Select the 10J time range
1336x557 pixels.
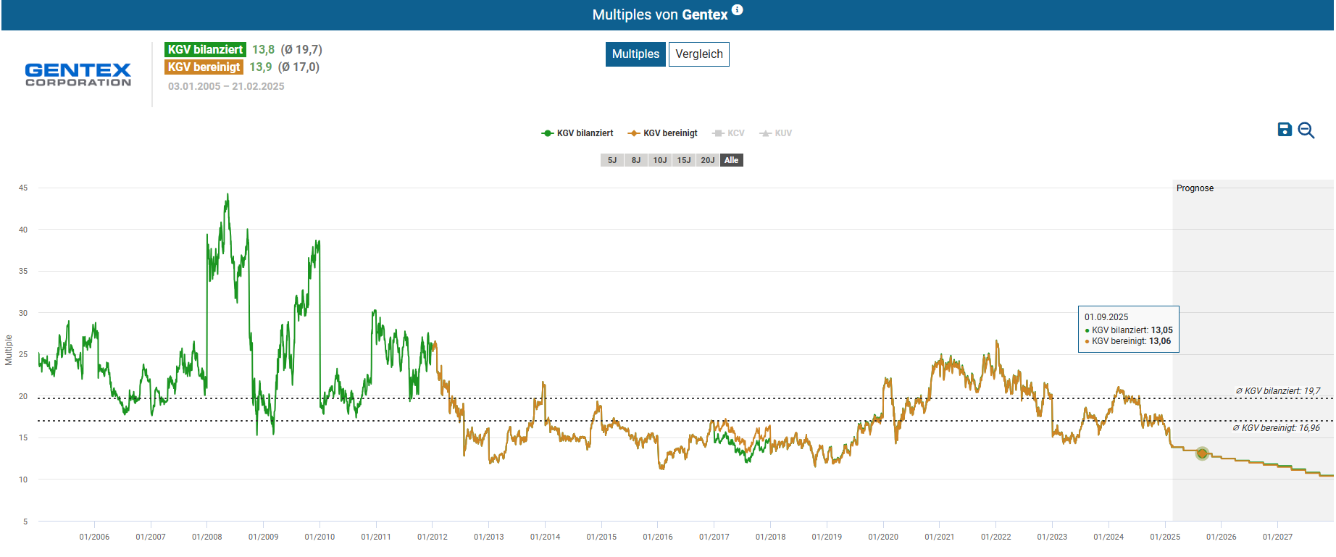point(660,160)
